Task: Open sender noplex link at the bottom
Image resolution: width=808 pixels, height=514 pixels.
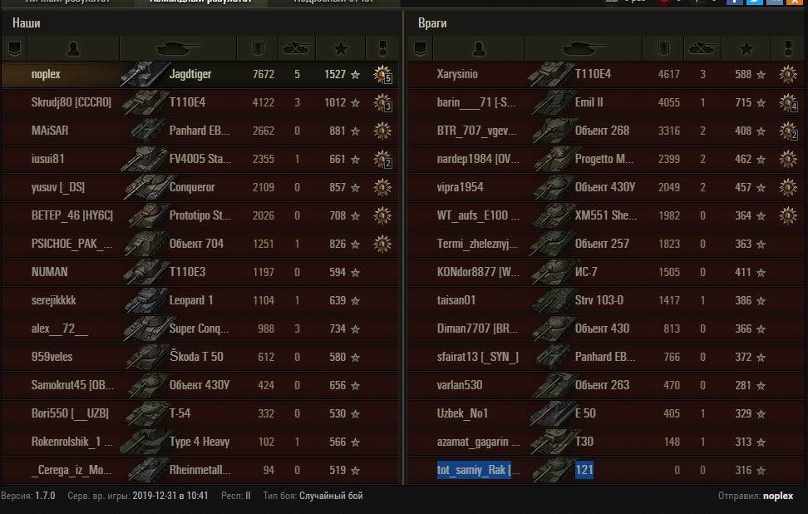Action: 777,496
